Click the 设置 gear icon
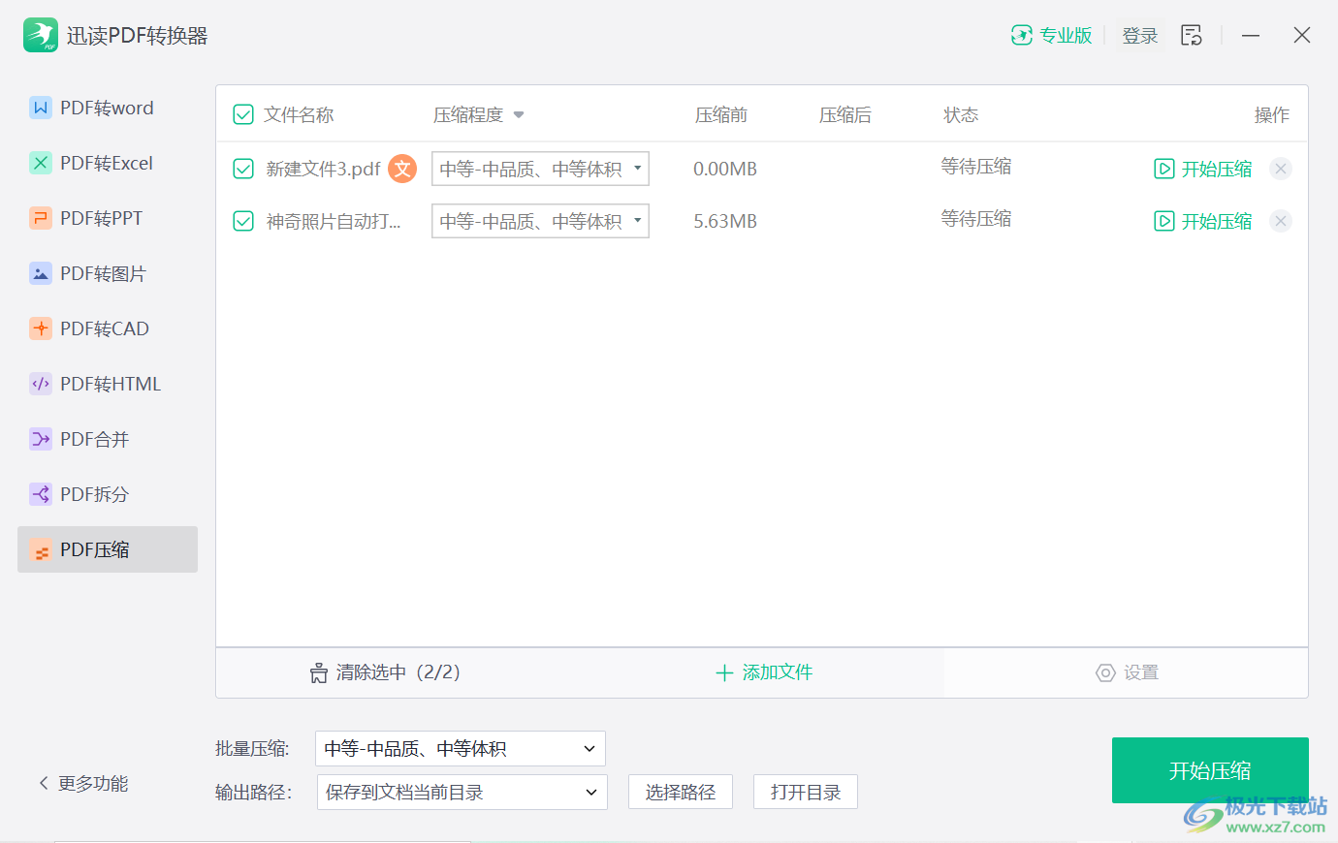This screenshot has width=1338, height=843. (x=1105, y=672)
